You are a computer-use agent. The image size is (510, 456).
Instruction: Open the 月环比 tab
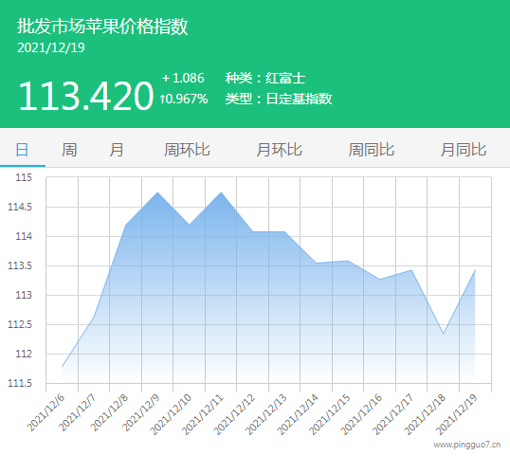[279, 150]
